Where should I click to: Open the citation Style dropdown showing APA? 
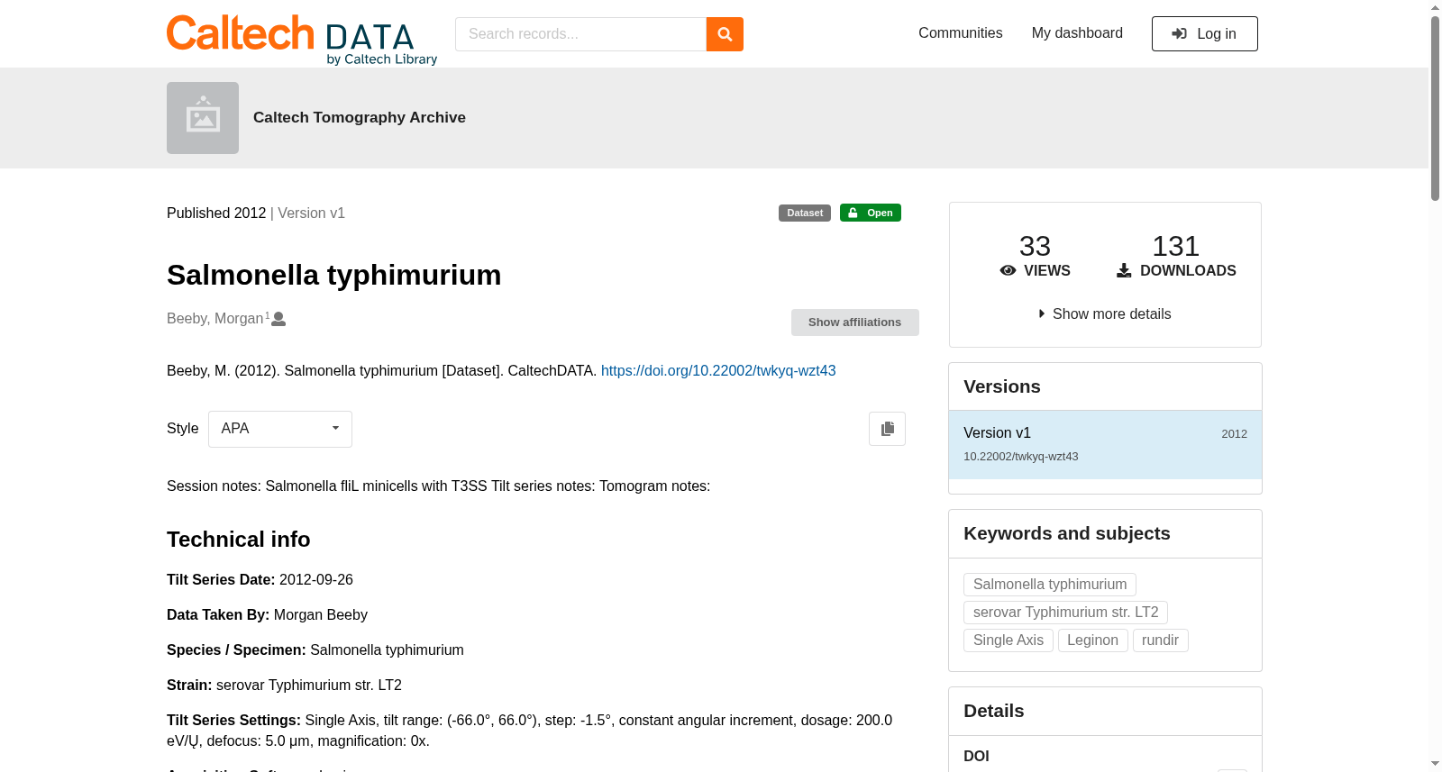point(280,429)
